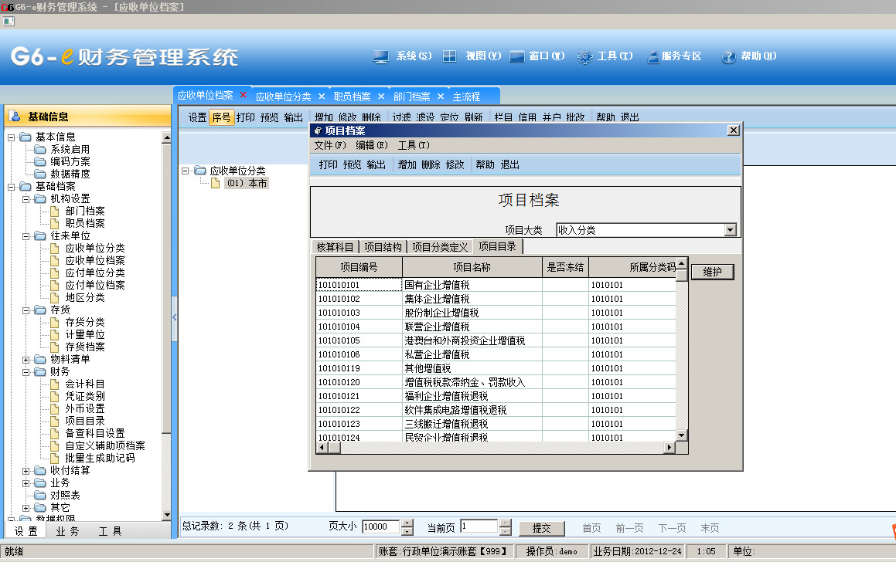896x562 pixels.
Task: Click the View grid icon in header
Action: 449,56
